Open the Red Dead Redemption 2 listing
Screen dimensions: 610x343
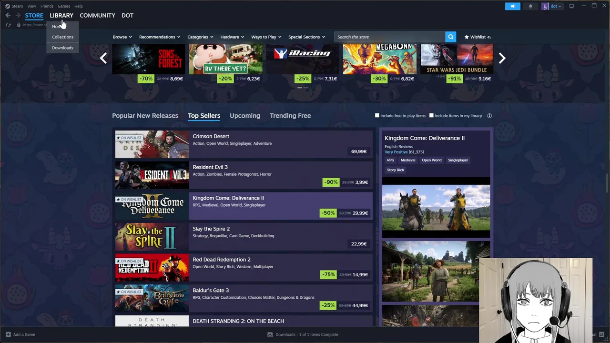tap(243, 268)
